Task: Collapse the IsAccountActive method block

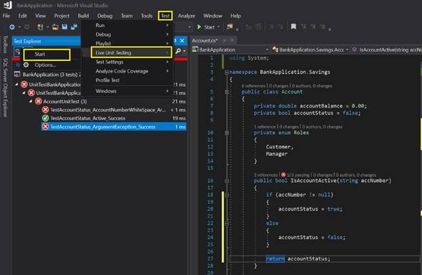Action: pyautogui.click(x=227, y=181)
